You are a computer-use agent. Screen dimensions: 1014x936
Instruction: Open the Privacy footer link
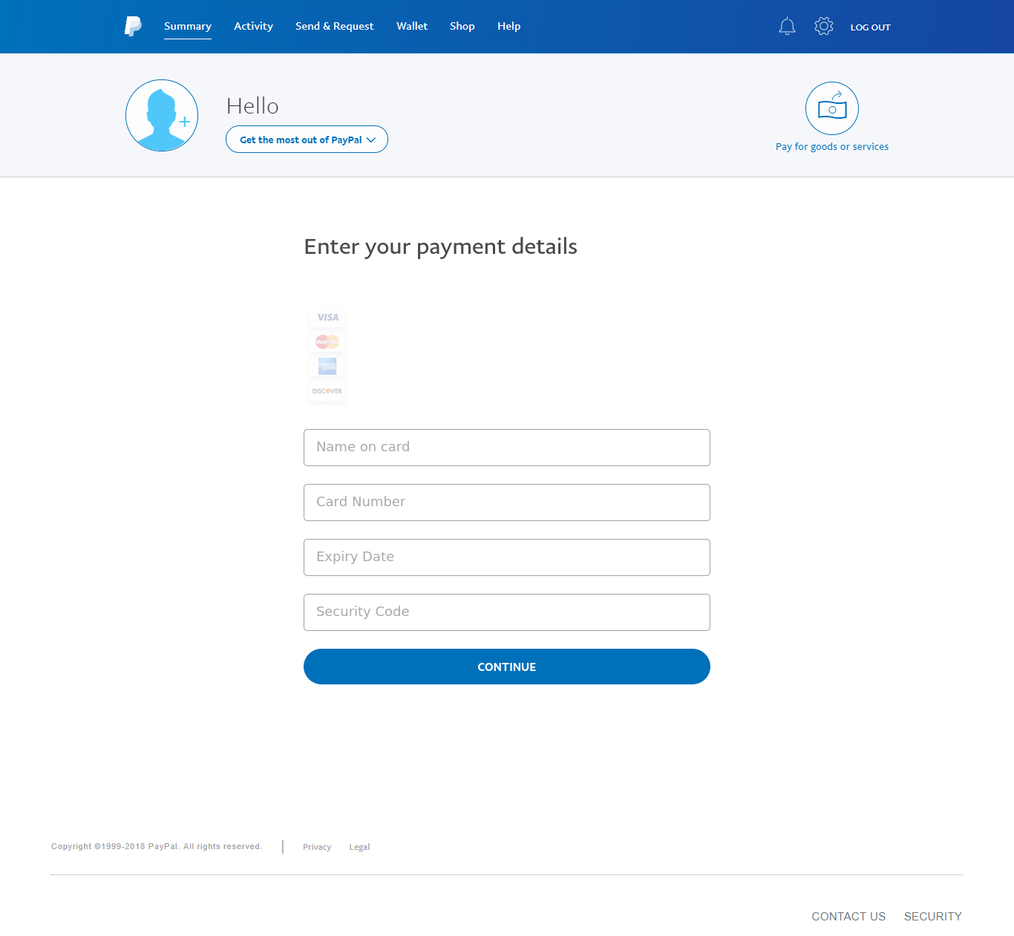coord(317,847)
